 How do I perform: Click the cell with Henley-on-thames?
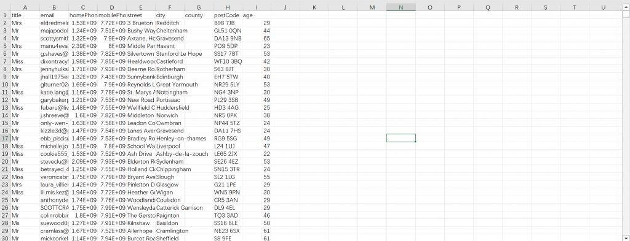tap(181, 139)
